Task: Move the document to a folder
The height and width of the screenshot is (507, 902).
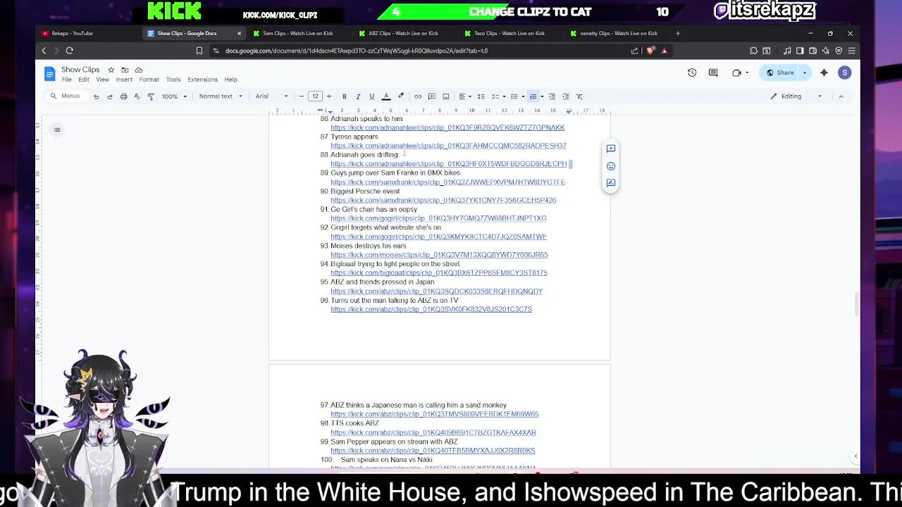Action: click(125, 70)
